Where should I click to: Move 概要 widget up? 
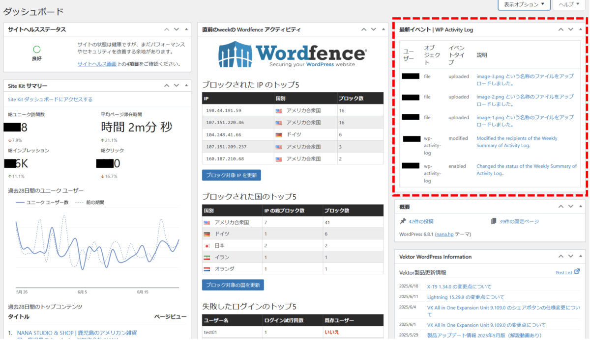coord(561,207)
